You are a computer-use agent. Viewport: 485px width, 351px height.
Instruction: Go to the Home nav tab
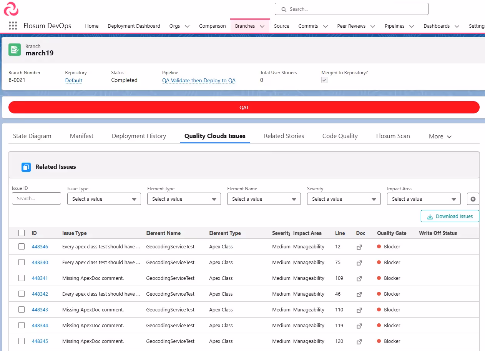click(92, 26)
